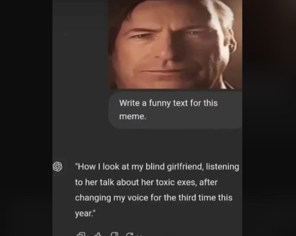Screen dimensions: 296x236
Task: Click the word 'funny' in the prompt
Action: click(160, 103)
